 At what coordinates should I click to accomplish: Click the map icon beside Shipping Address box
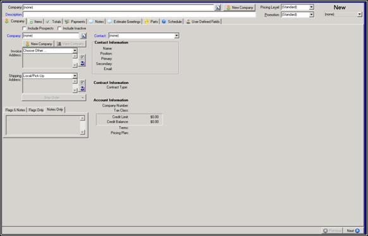tap(82, 88)
